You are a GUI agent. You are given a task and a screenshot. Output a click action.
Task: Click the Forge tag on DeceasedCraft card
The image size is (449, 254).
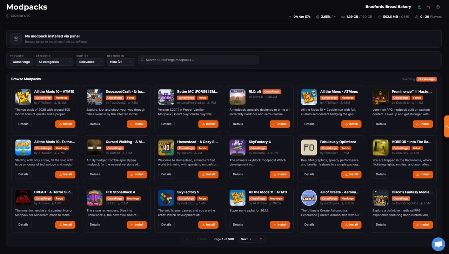(131, 98)
